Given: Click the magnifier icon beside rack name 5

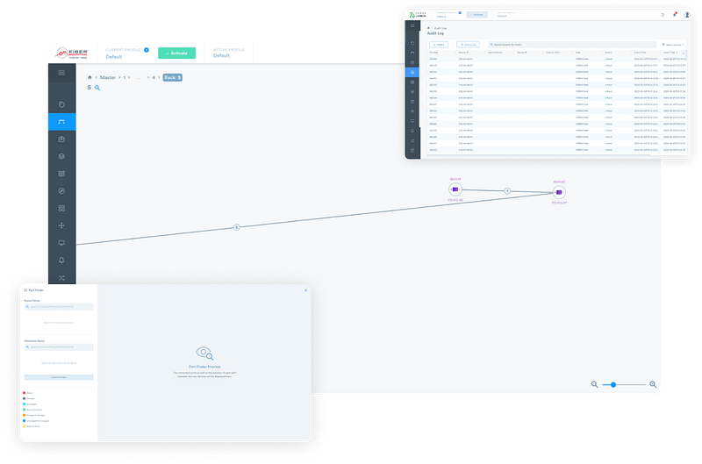Looking at the screenshot, I should click(x=97, y=88).
